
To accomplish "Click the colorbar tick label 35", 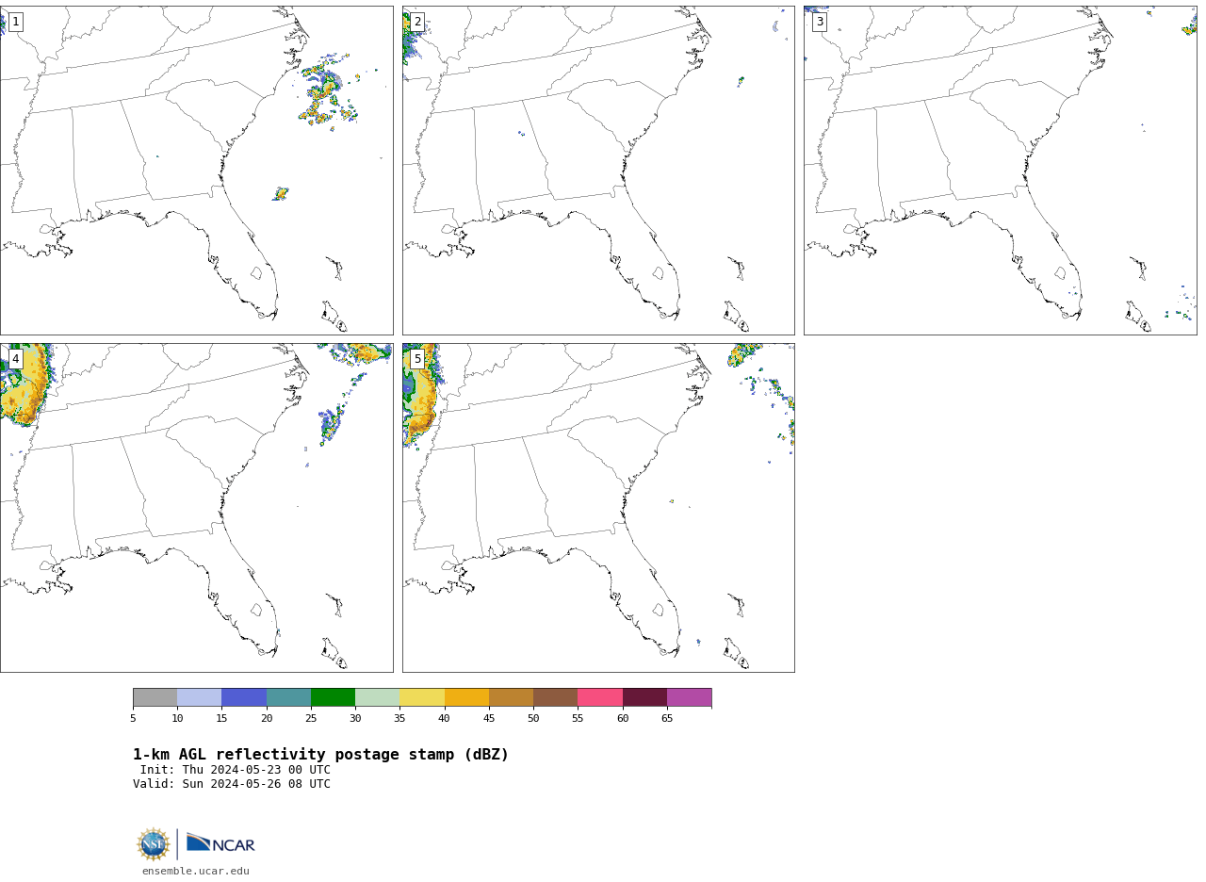I will point(399,719).
